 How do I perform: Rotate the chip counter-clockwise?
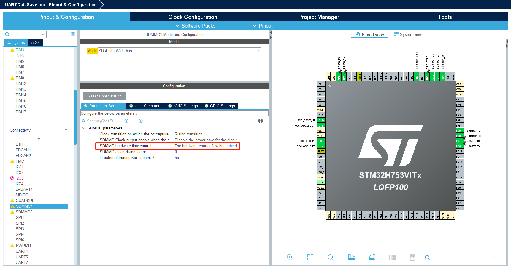click(x=372, y=257)
